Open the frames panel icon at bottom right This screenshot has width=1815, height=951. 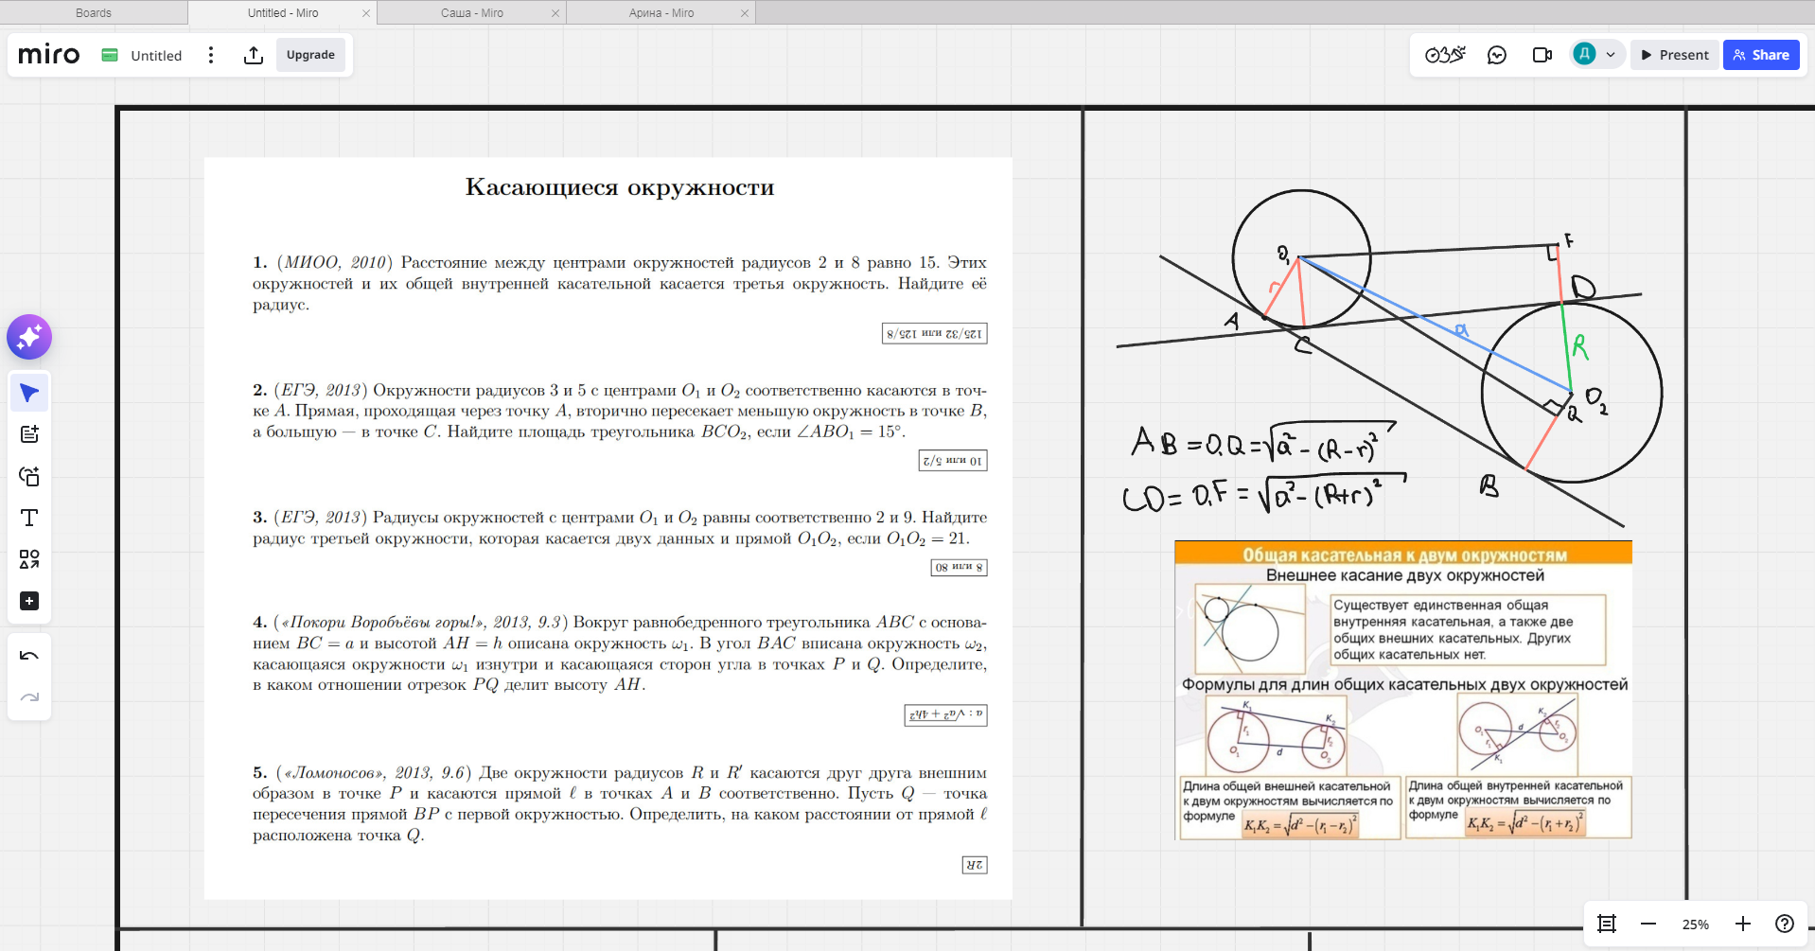(1606, 924)
